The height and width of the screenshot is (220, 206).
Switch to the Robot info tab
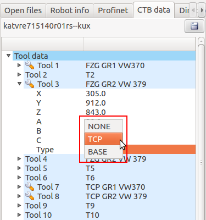coord(70,10)
